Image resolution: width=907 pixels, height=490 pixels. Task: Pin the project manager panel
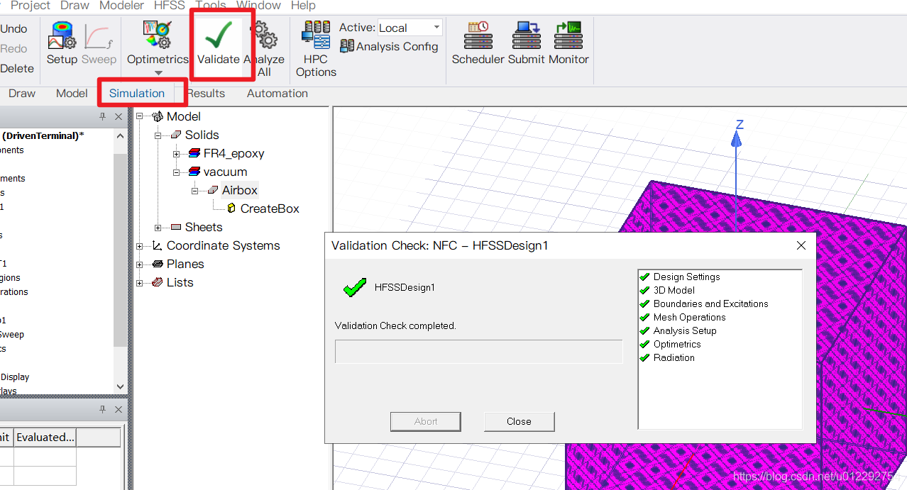pyautogui.click(x=103, y=116)
